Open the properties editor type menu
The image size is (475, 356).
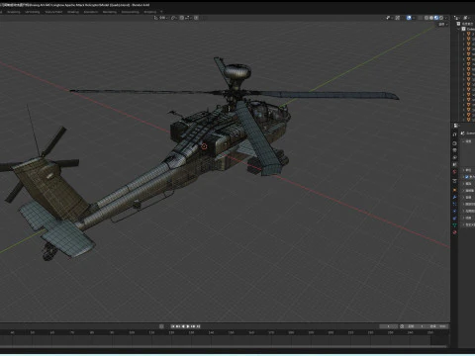(x=455, y=126)
